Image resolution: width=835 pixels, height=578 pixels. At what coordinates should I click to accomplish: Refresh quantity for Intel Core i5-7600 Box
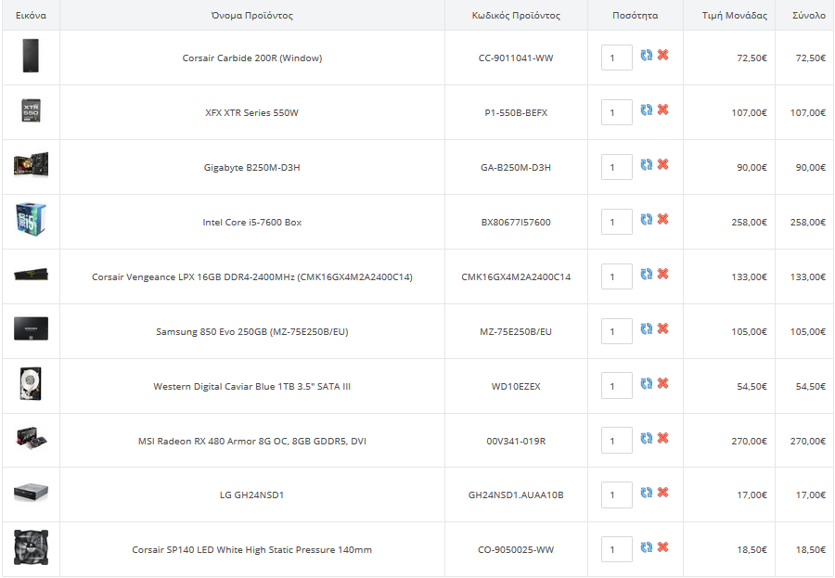(x=646, y=219)
